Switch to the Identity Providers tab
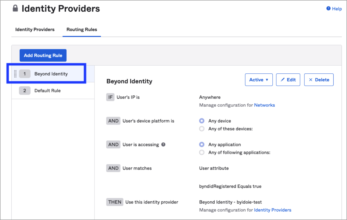The image size is (347, 220). point(35,29)
